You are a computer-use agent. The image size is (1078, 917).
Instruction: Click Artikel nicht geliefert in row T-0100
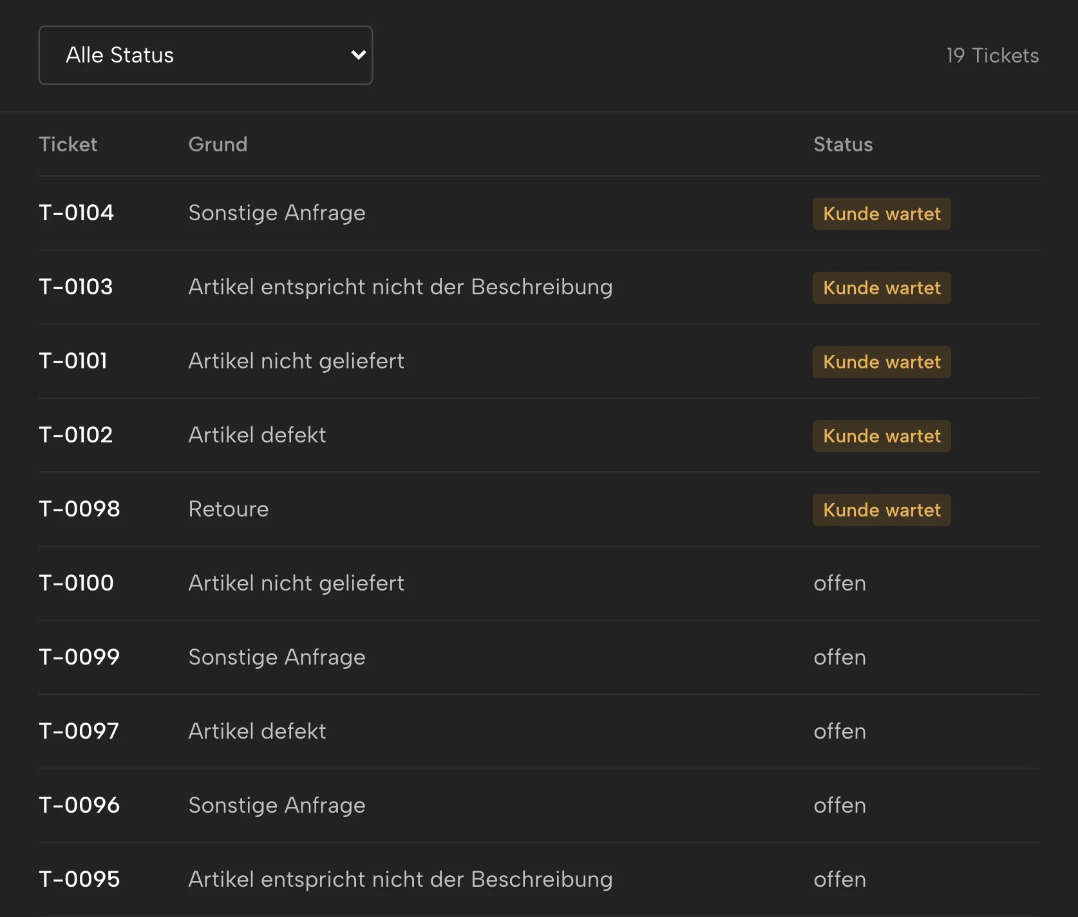(296, 583)
